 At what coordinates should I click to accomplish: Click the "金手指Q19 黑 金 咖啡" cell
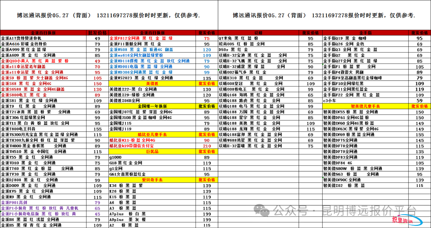pos(365,38)
